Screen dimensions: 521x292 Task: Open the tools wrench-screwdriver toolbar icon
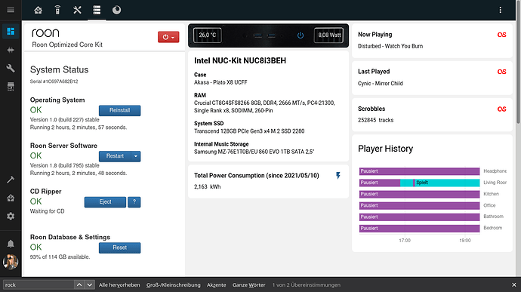(x=77, y=10)
